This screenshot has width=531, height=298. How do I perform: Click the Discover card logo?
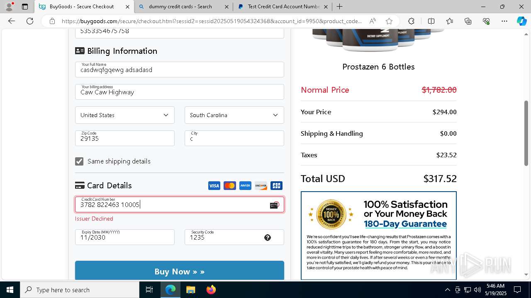click(261, 186)
